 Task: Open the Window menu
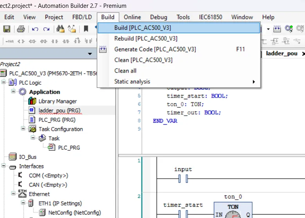pos(242,17)
